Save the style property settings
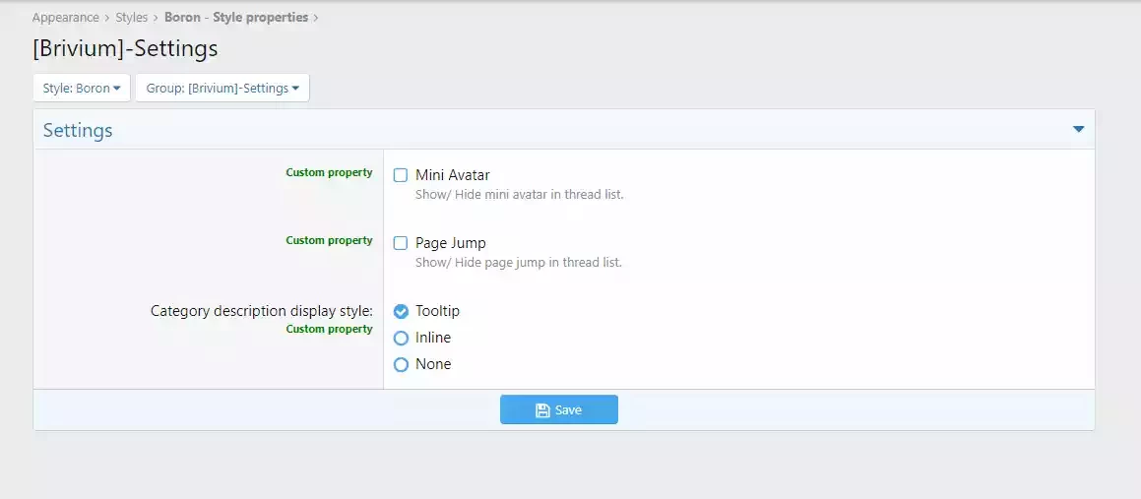 pyautogui.click(x=559, y=409)
